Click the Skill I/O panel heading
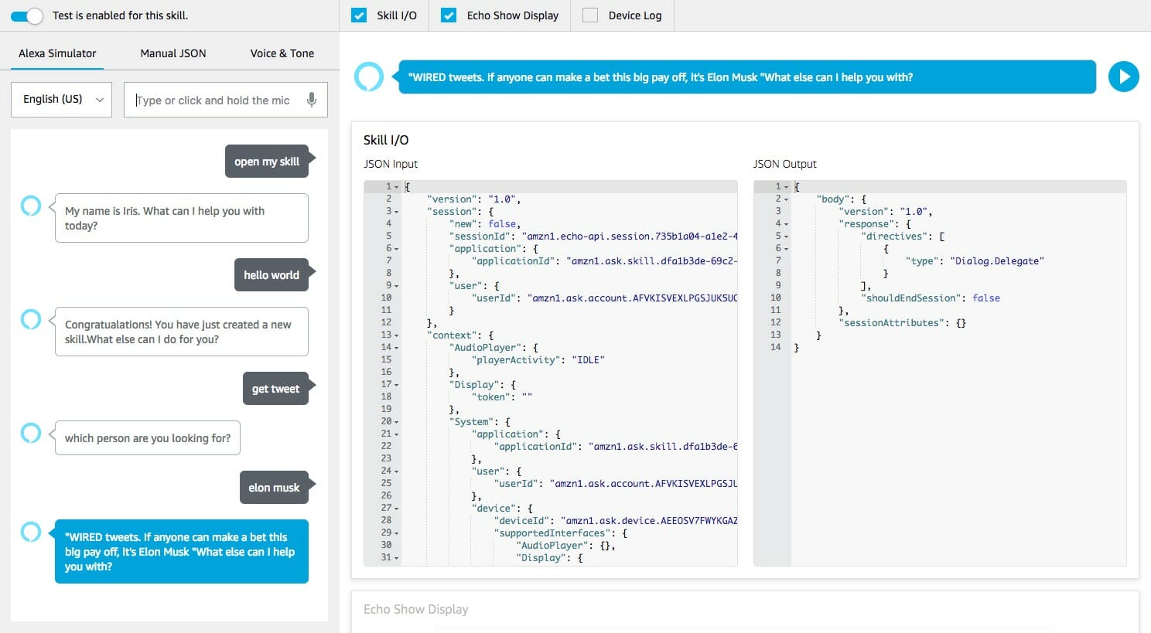The image size is (1151, 633). pyautogui.click(x=386, y=140)
